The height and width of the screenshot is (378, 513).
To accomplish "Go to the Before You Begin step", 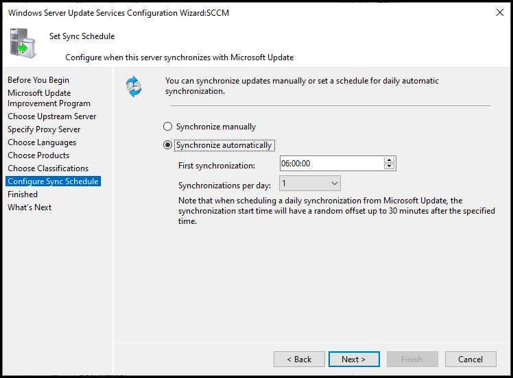I will click(38, 80).
